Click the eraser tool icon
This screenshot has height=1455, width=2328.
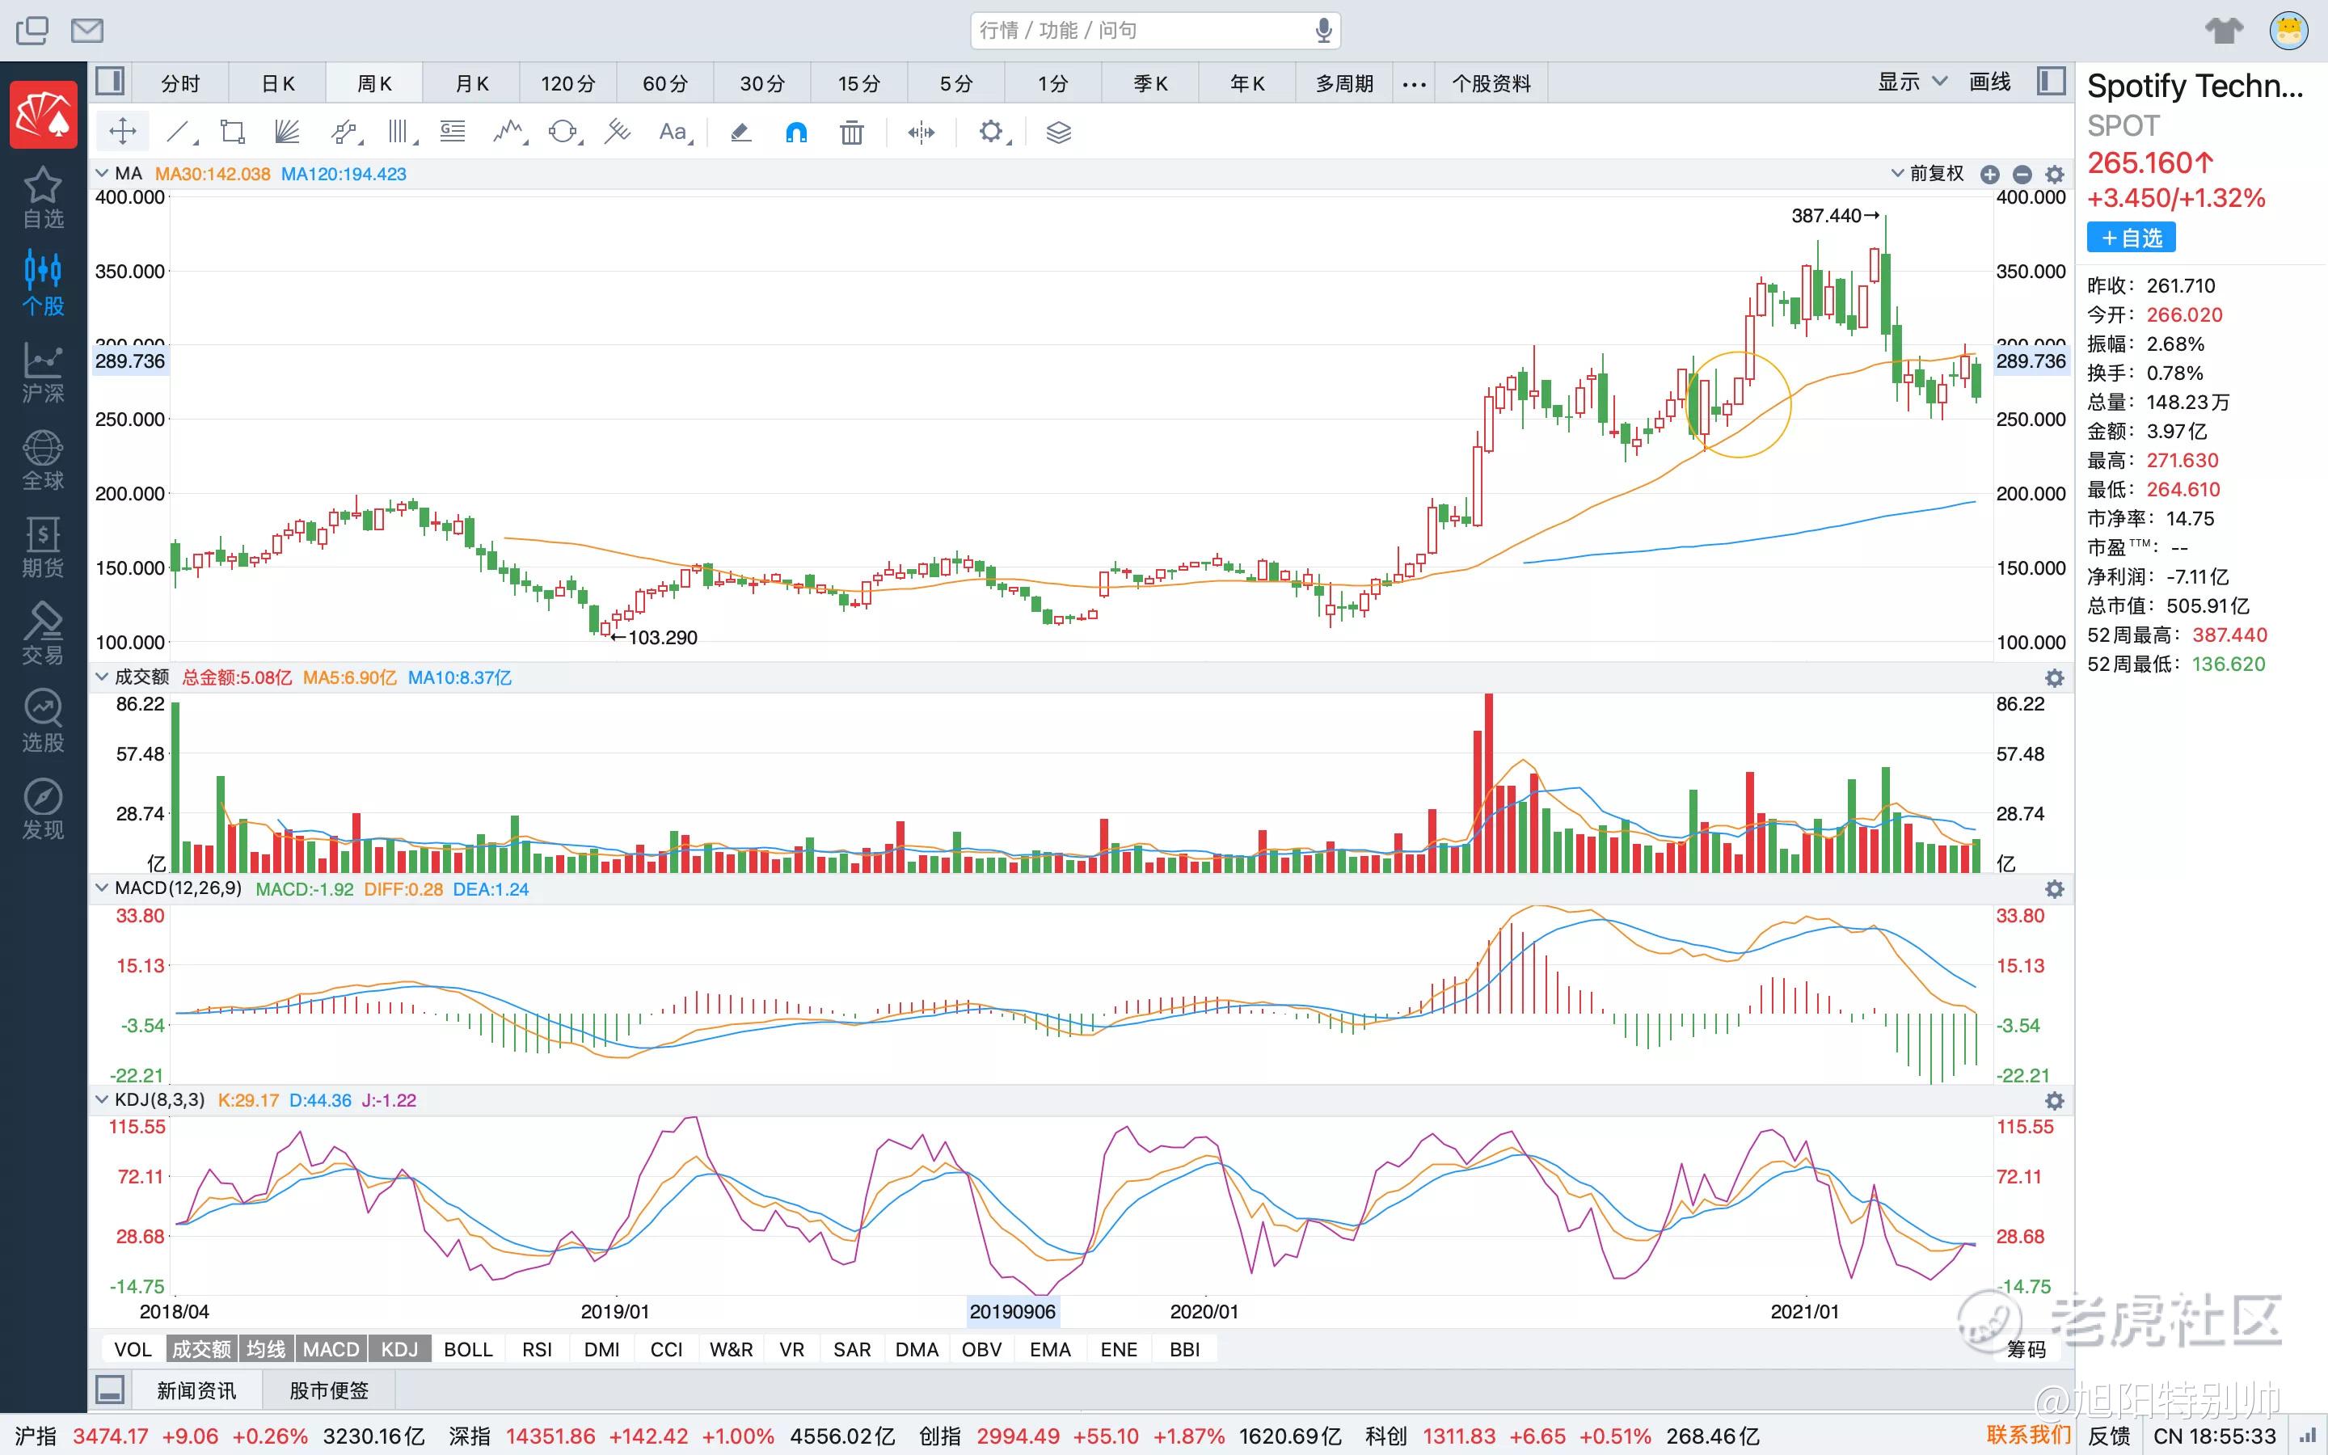point(740,132)
